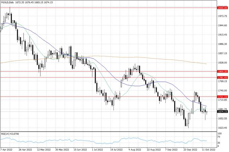This screenshot has width=229, height=152.
Task: Select the right end of orange moving average
Action: pos(206,64)
